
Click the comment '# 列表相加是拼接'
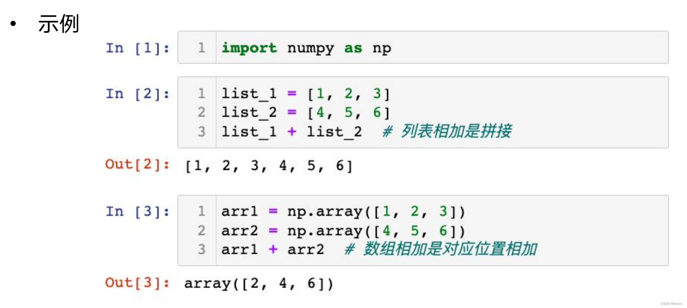pos(447,131)
